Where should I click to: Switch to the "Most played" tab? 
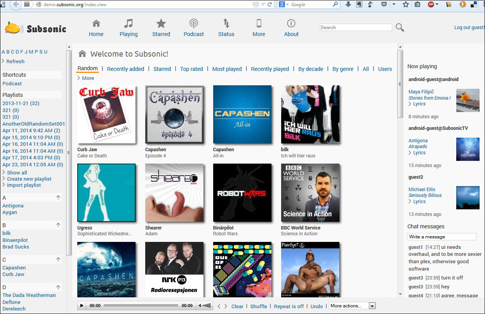click(227, 69)
